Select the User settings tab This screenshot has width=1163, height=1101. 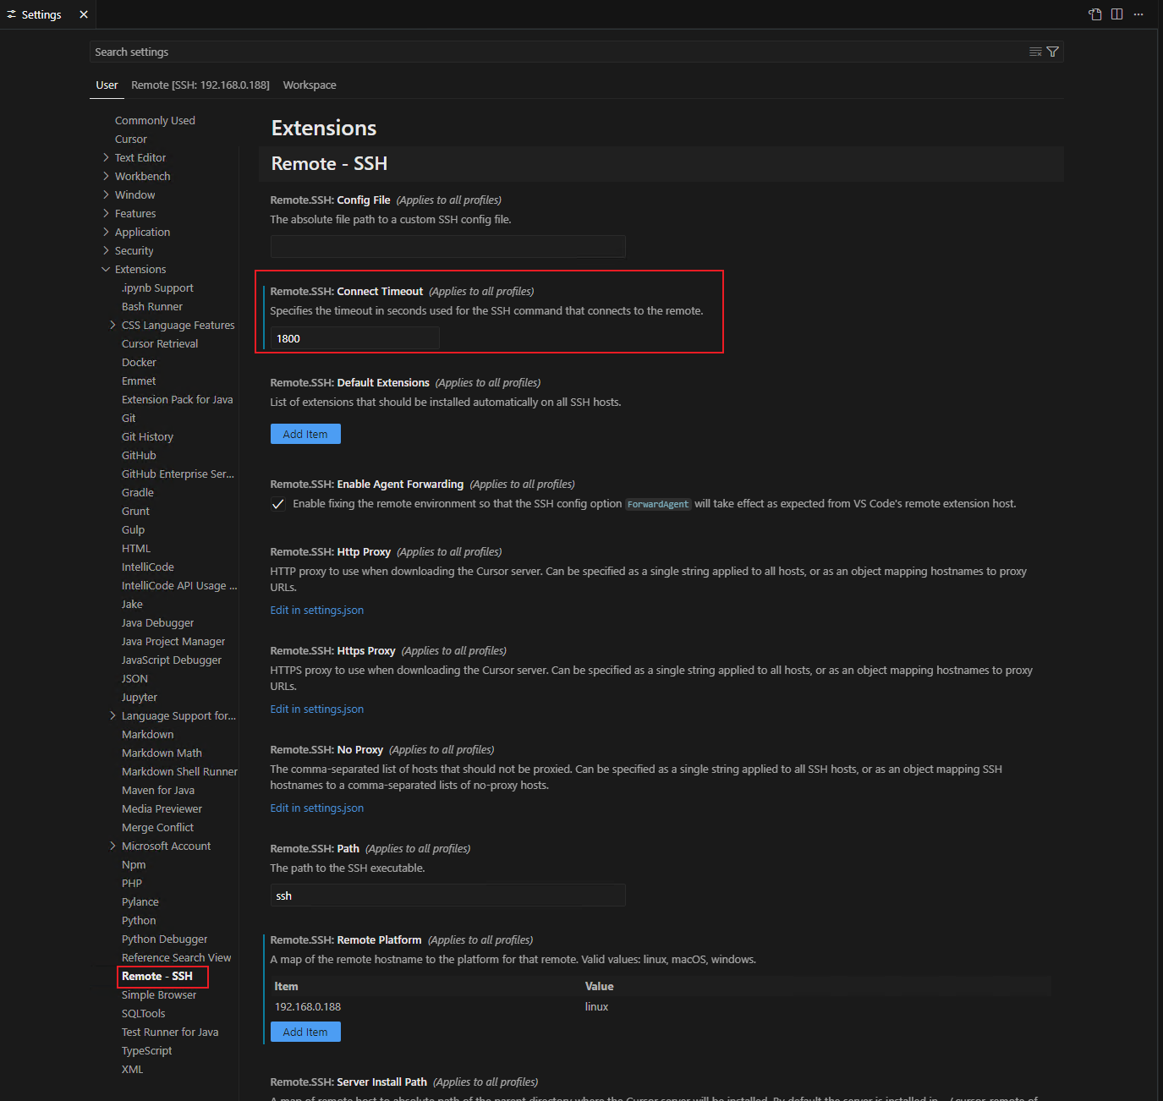[x=107, y=85]
